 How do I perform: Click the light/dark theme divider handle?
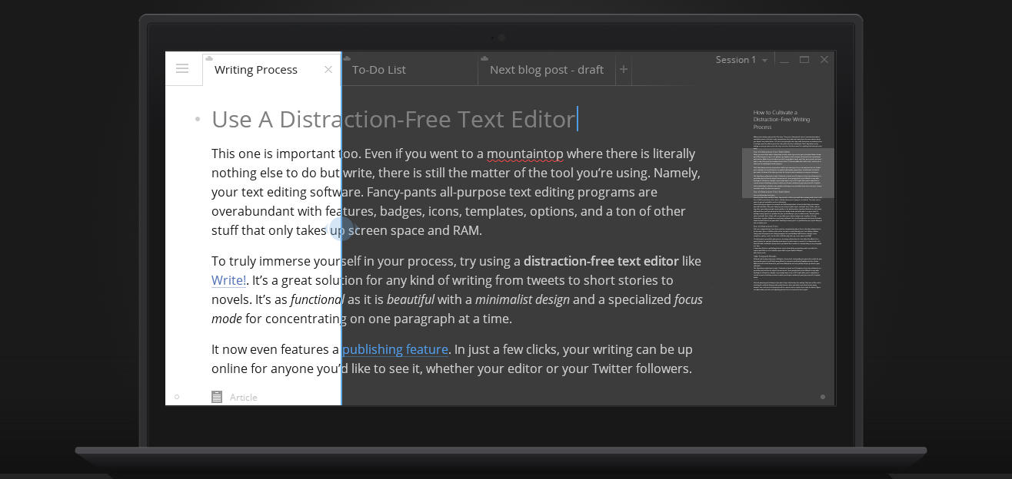pos(341,229)
